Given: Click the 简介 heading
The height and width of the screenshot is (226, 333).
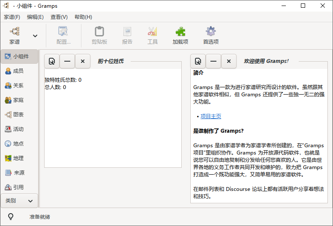Looking at the screenshot, I should (x=198, y=73).
